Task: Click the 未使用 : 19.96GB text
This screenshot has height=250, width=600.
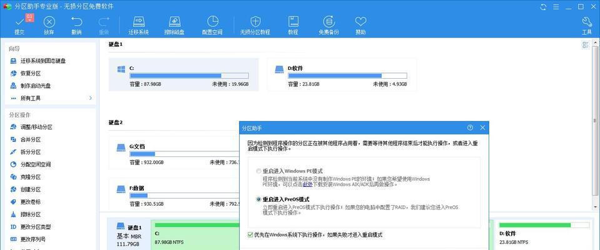Action: click(x=230, y=84)
